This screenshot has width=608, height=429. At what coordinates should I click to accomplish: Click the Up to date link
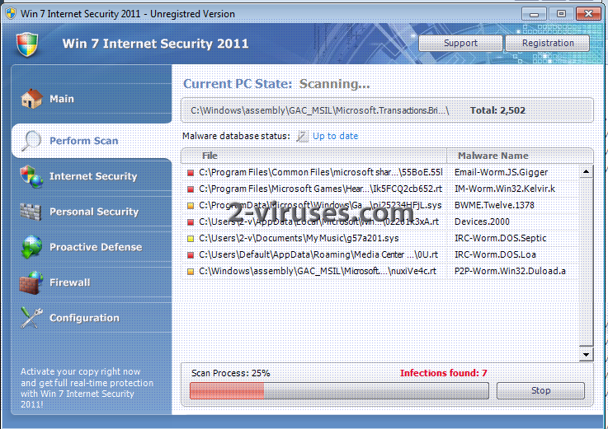click(336, 136)
